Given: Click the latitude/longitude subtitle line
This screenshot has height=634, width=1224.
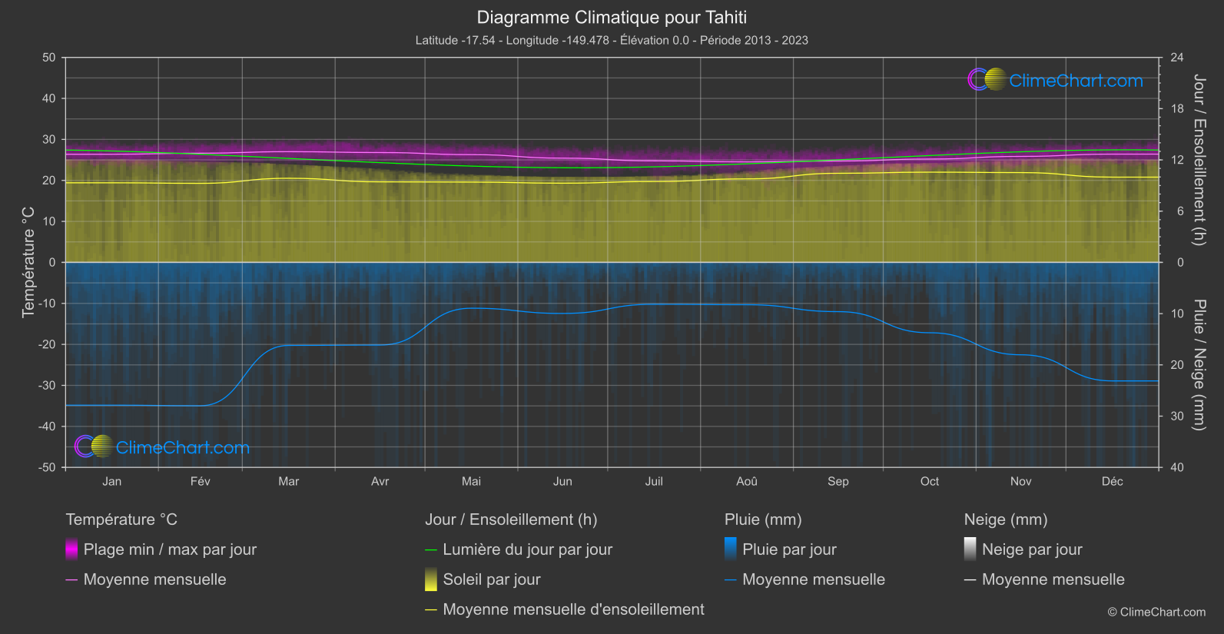Looking at the screenshot, I should click(612, 40).
